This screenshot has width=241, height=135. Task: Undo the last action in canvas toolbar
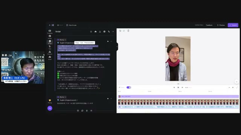tap(120, 31)
